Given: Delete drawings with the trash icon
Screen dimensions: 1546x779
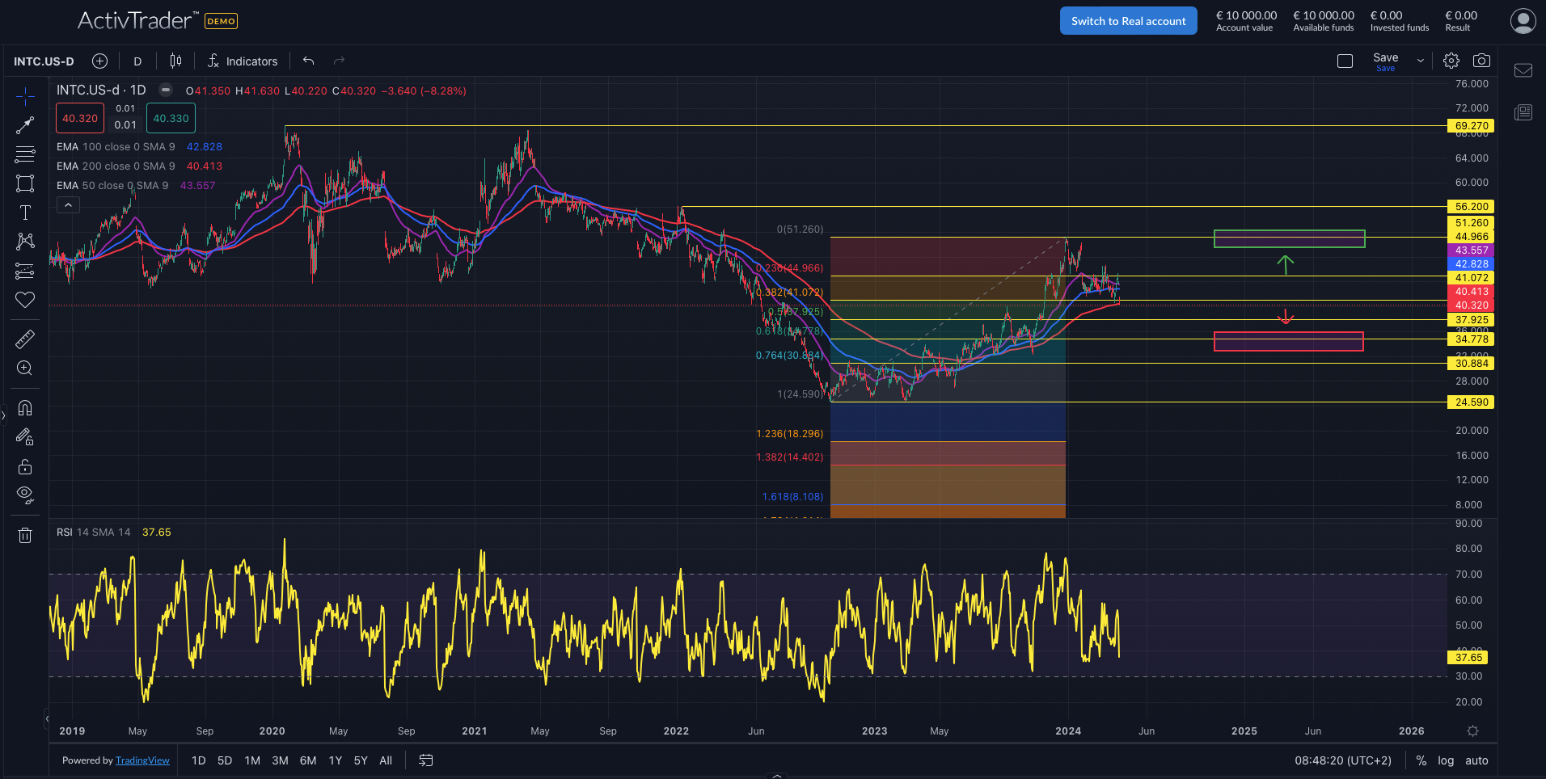Looking at the screenshot, I should click(25, 535).
